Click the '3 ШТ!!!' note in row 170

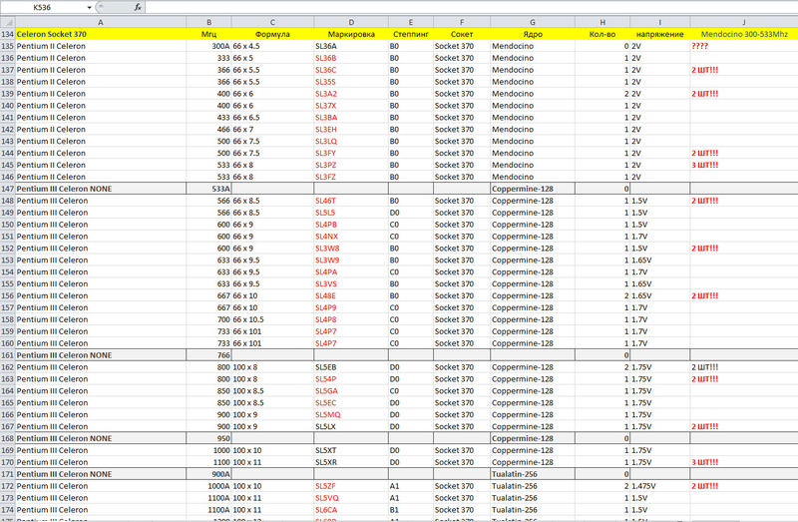point(744,462)
